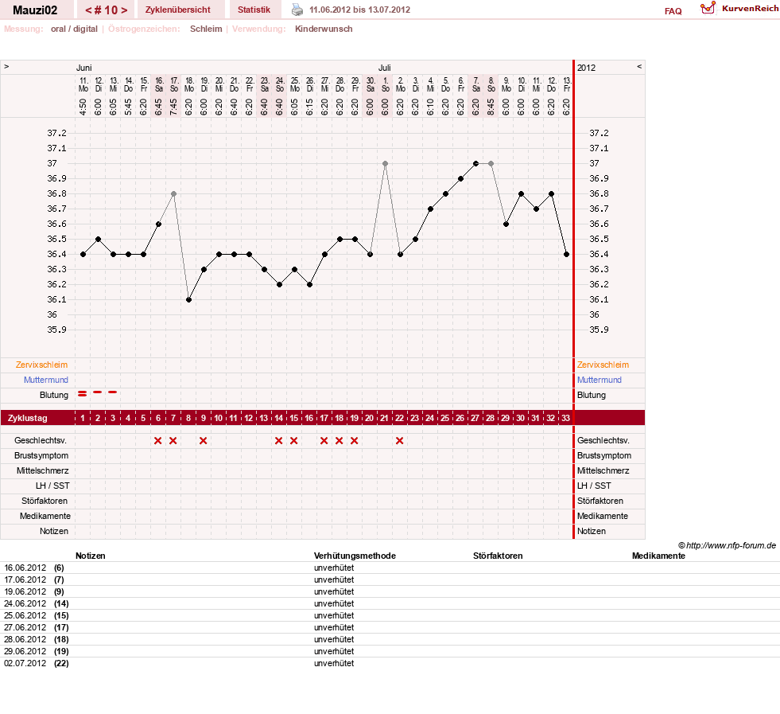
Task: Open the Zyklenübersicht tab
Action: point(178,10)
